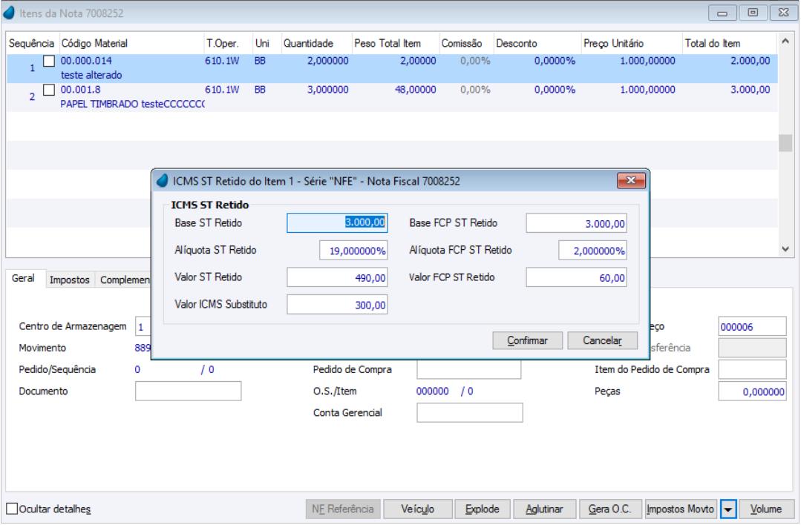Click the ICMS ST Retido dialog app icon
The height and width of the screenshot is (525, 801).
click(162, 181)
